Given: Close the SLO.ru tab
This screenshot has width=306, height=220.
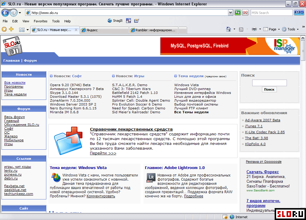Looking at the screenshot, I should (x=76, y=30).
